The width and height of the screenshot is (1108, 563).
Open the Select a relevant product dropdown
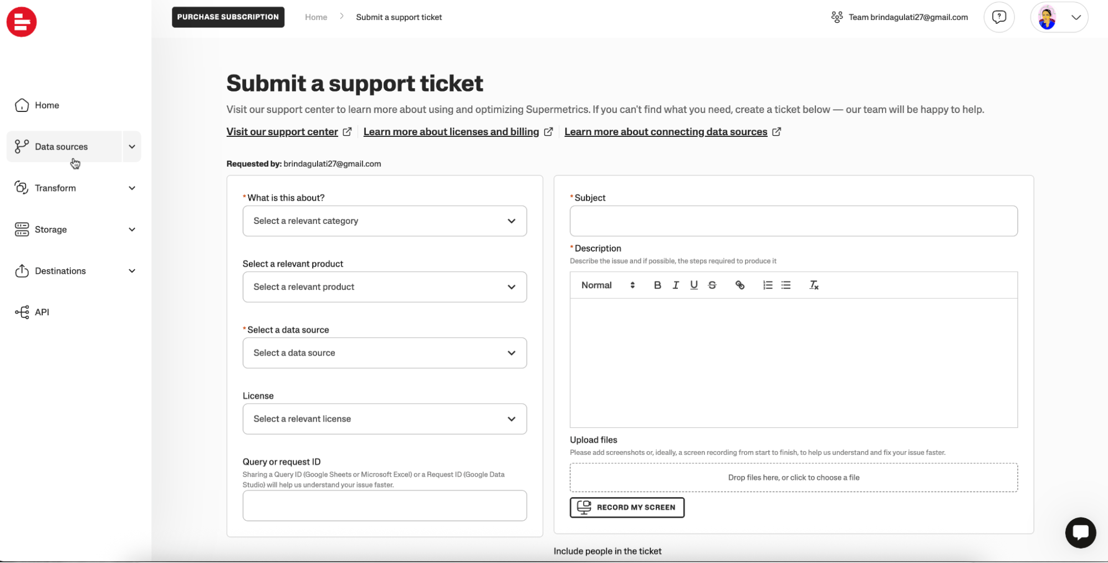[x=385, y=287]
